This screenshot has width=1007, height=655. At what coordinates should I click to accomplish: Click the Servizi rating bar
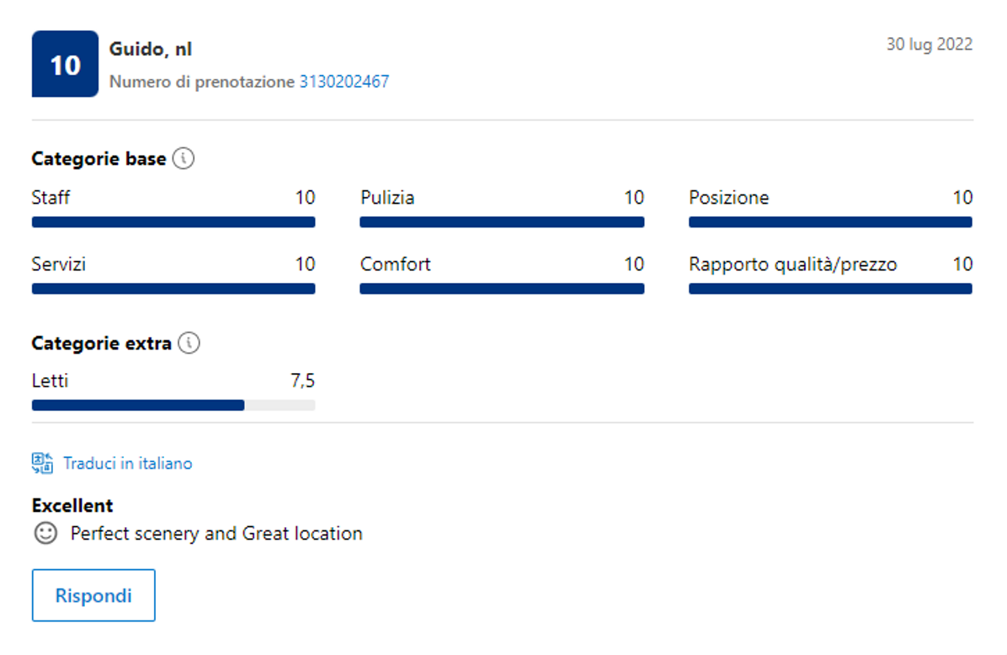coord(173,289)
